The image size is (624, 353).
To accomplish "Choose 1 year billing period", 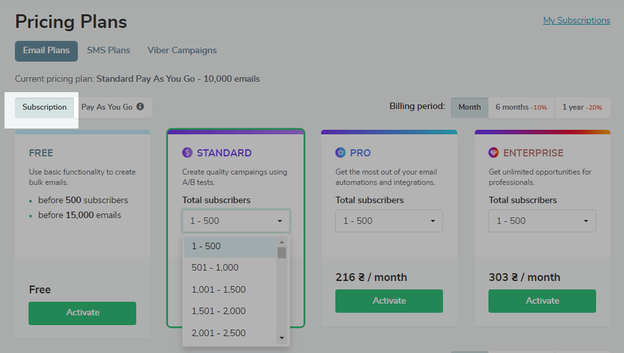I will coord(582,107).
